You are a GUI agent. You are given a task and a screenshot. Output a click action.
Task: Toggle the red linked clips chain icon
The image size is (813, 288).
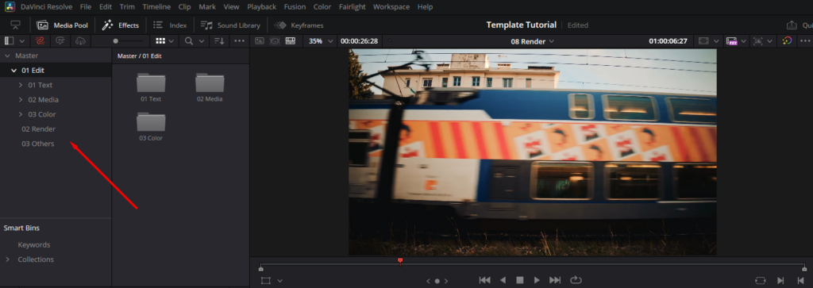[x=40, y=40]
